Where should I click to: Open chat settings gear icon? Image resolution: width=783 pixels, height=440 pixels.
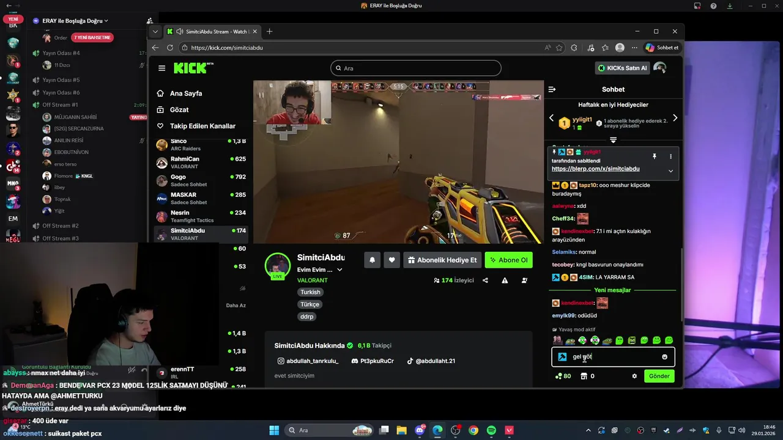pyautogui.click(x=634, y=376)
